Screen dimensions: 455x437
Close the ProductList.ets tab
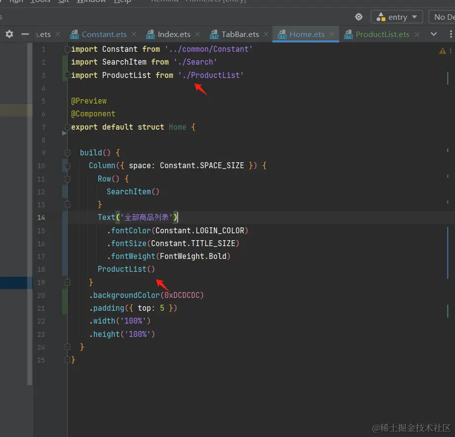click(417, 34)
